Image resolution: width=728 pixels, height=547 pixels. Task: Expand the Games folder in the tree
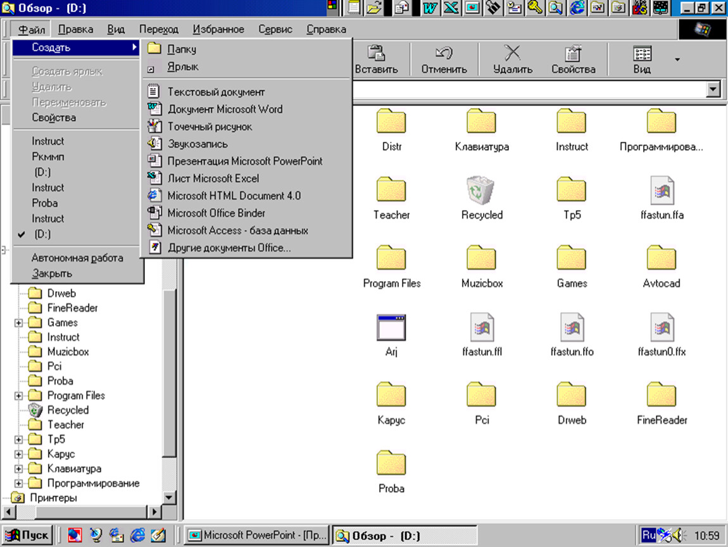(18, 323)
